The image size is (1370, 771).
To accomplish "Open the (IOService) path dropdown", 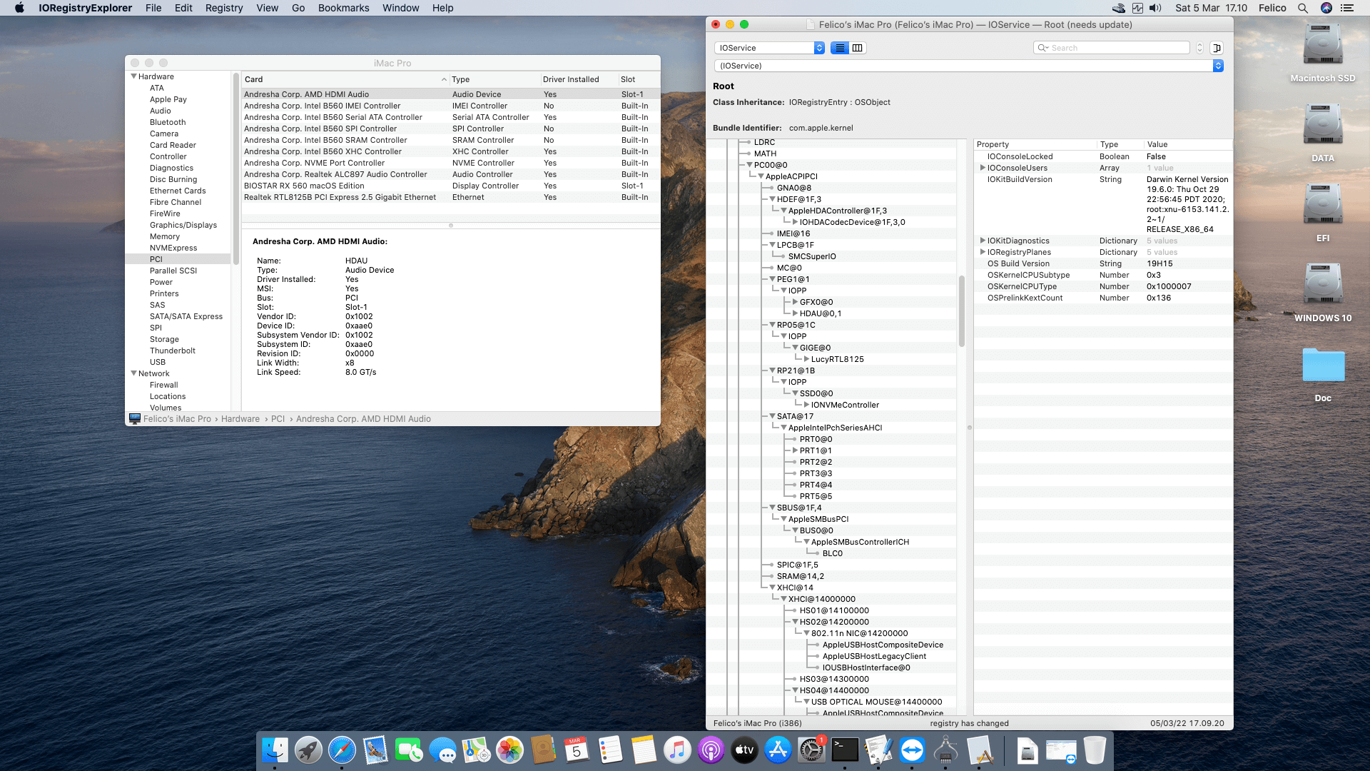I will (968, 66).
